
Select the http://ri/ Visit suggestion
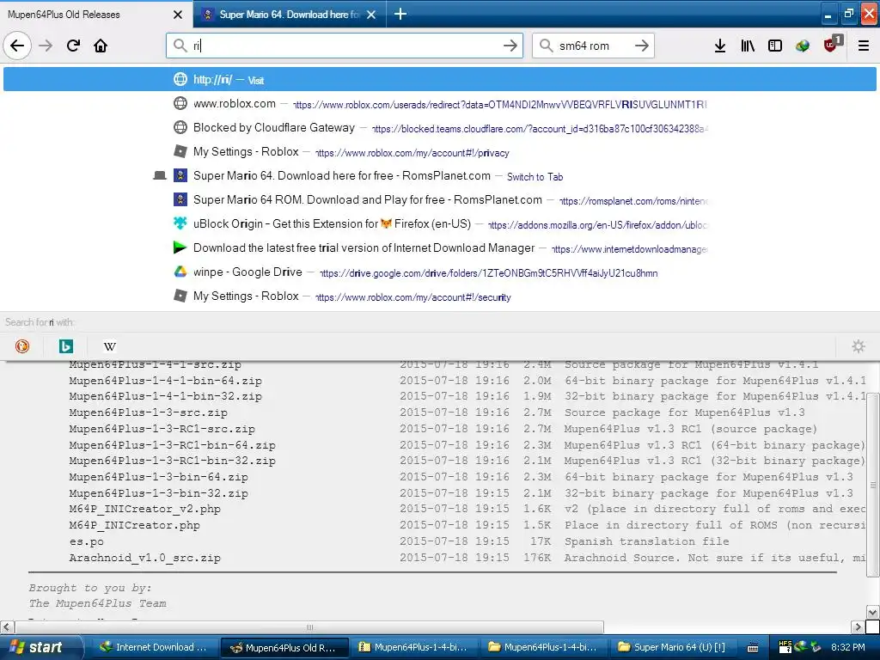[x=440, y=79]
